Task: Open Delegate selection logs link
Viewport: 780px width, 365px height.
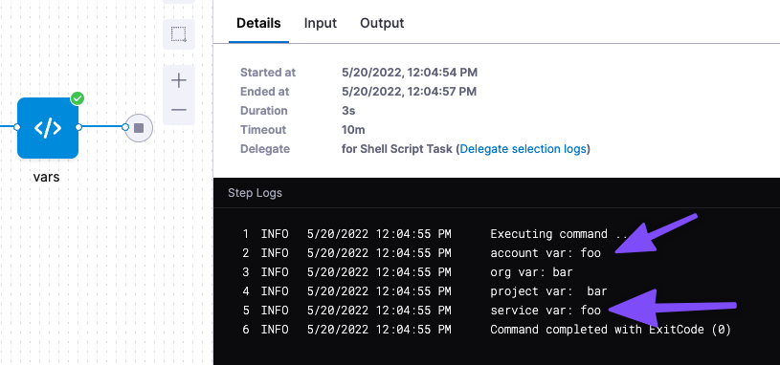Action: pyautogui.click(x=523, y=149)
